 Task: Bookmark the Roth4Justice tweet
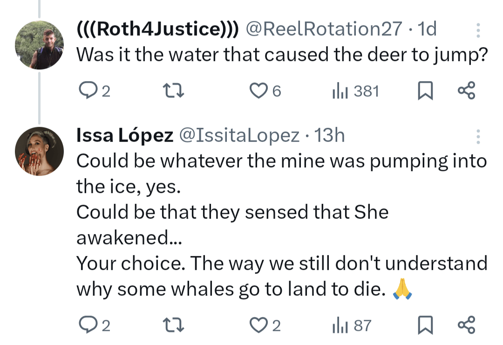424,91
